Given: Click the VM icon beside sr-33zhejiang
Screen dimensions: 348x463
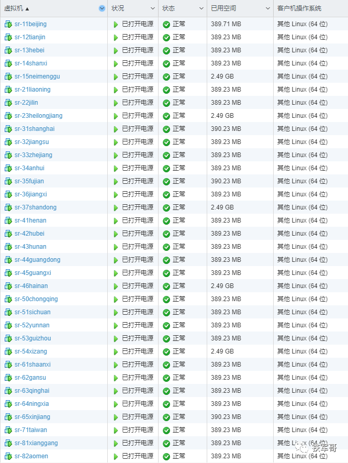Looking at the screenshot, I should [x=8, y=156].
